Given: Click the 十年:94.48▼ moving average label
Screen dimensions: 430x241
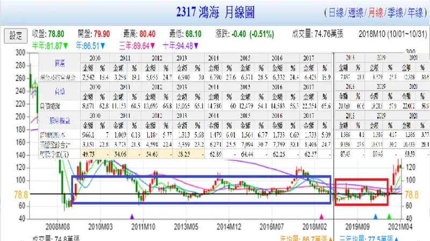Looking at the screenshot, I should (181, 46).
